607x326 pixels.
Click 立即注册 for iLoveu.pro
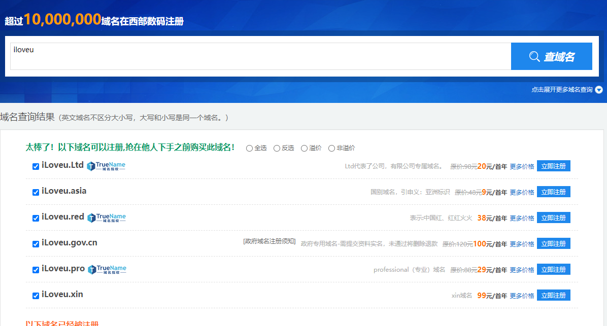coord(554,269)
